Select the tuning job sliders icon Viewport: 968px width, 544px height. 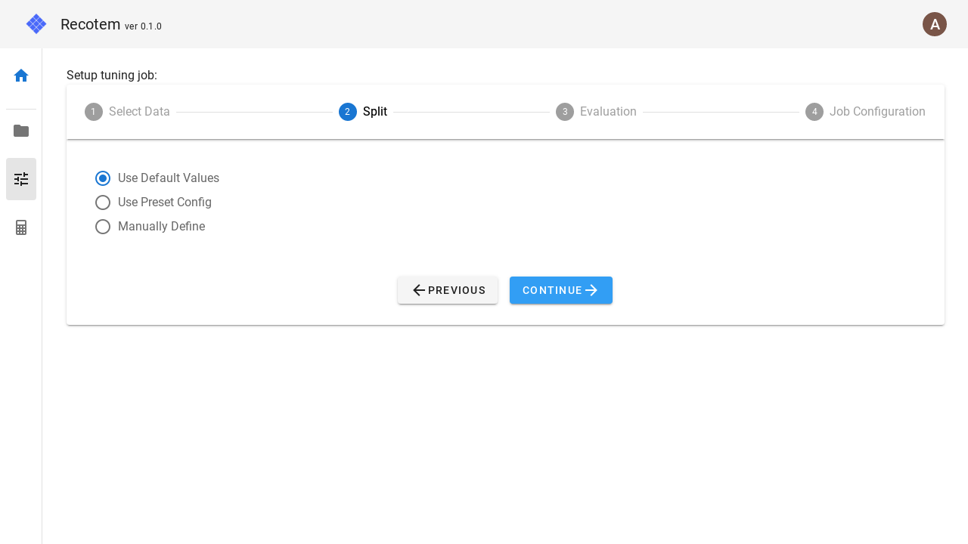tap(21, 179)
